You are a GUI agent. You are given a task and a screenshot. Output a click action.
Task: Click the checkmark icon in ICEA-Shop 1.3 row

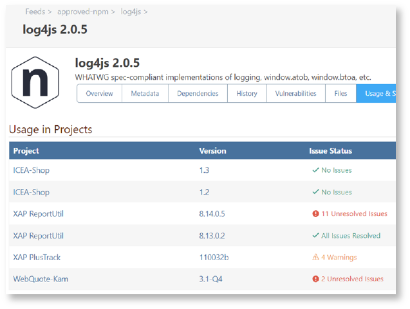coord(315,170)
